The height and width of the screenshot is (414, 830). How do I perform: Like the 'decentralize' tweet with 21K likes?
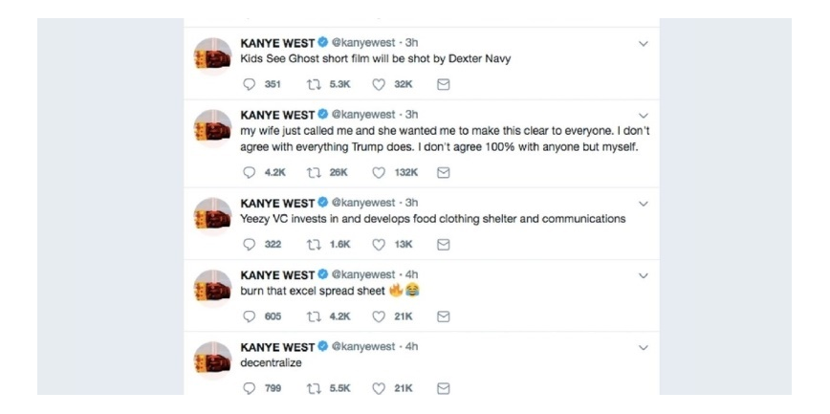(379, 388)
